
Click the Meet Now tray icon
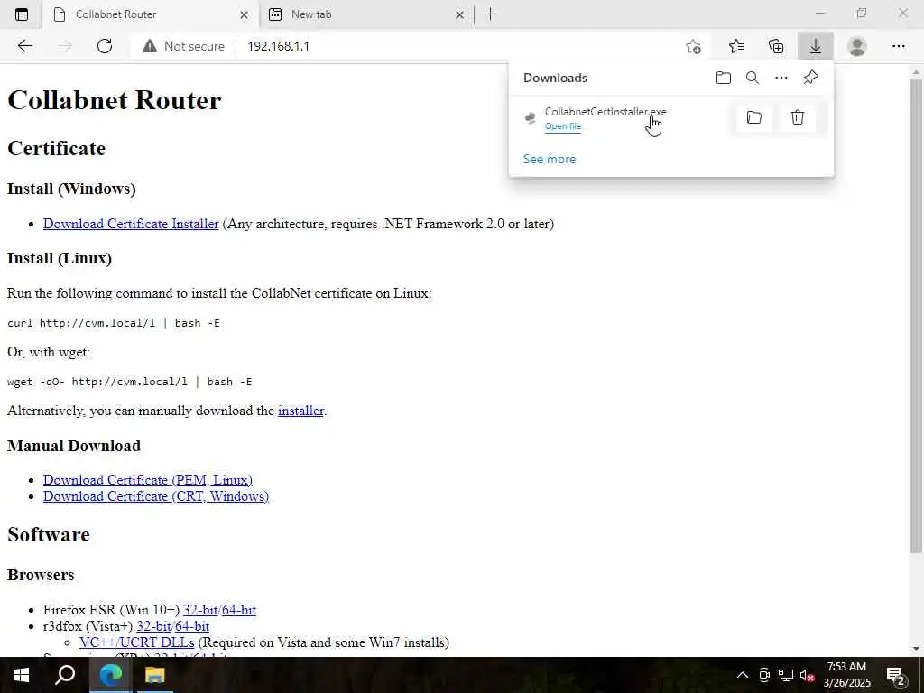coord(764,675)
